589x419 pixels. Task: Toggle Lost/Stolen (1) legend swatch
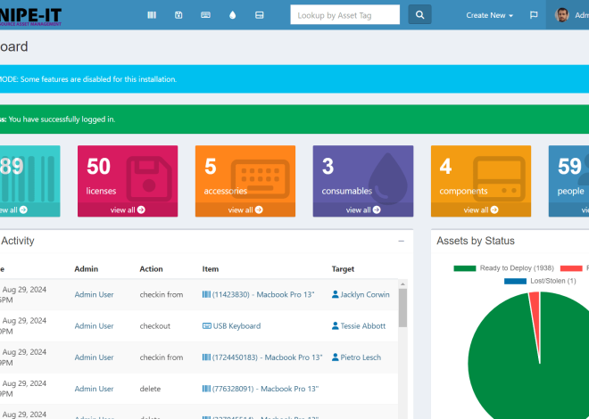point(515,281)
